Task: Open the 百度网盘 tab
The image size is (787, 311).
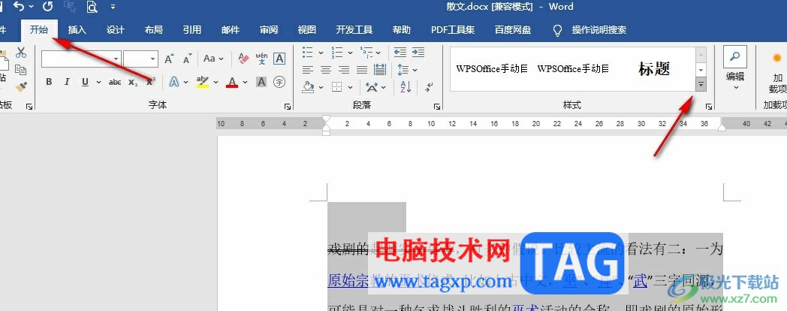Action: pyautogui.click(x=512, y=30)
